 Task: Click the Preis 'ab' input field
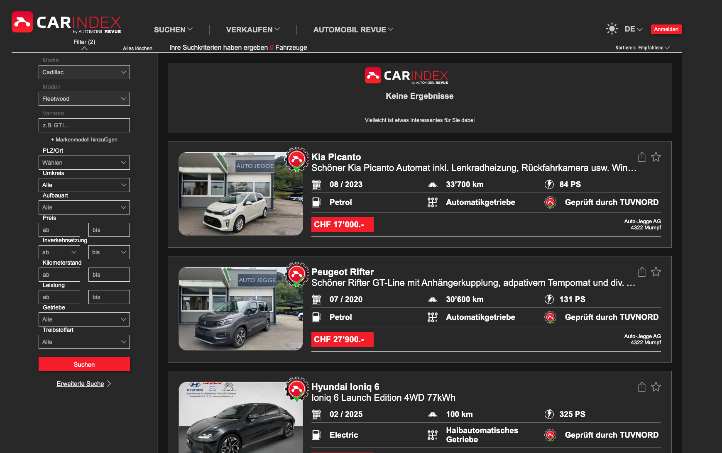59,230
